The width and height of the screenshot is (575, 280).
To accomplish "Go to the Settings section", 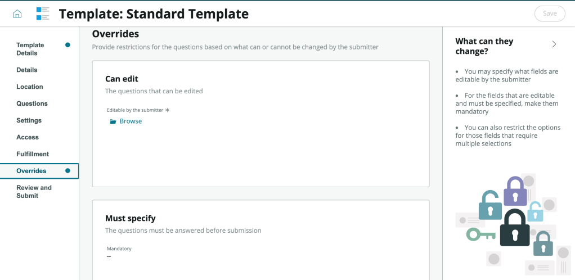I will point(29,120).
